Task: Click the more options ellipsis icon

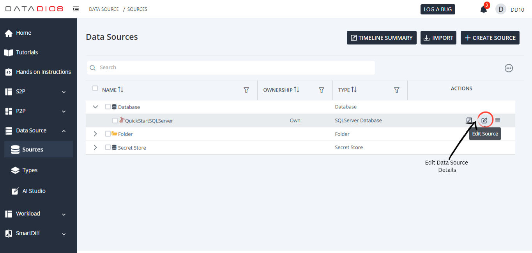Action: (x=509, y=68)
